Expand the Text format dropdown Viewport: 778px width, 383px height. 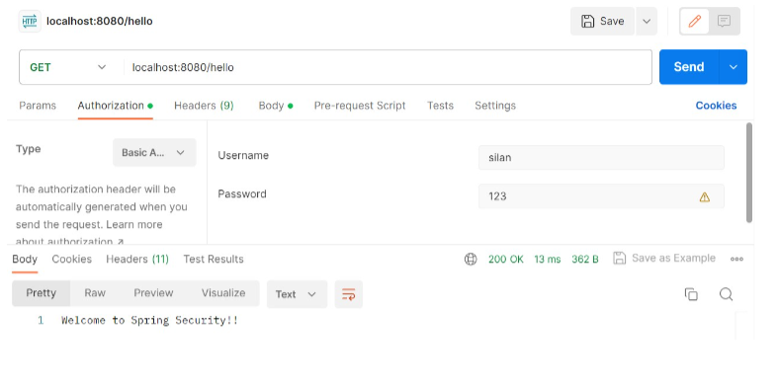point(297,294)
